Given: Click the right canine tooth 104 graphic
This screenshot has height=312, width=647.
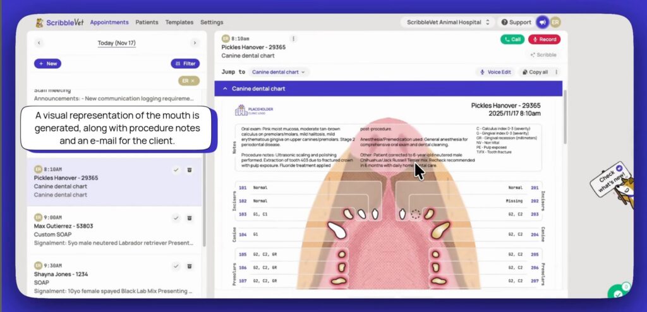Looking at the screenshot, I should (x=337, y=231).
